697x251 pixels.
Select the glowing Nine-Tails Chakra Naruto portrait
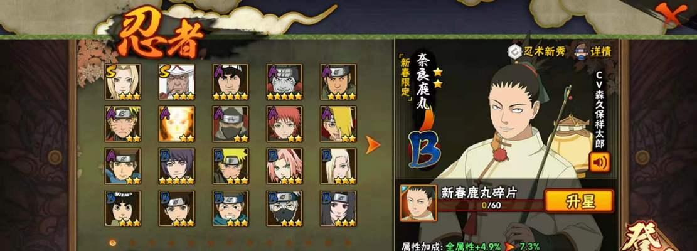pos(176,124)
